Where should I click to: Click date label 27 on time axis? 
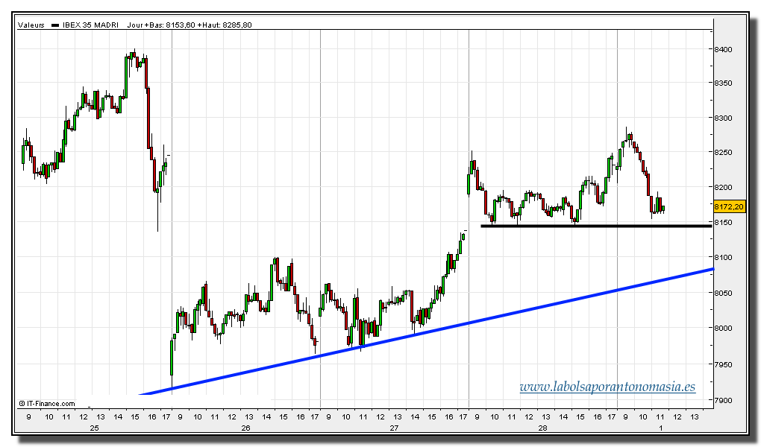394,428
